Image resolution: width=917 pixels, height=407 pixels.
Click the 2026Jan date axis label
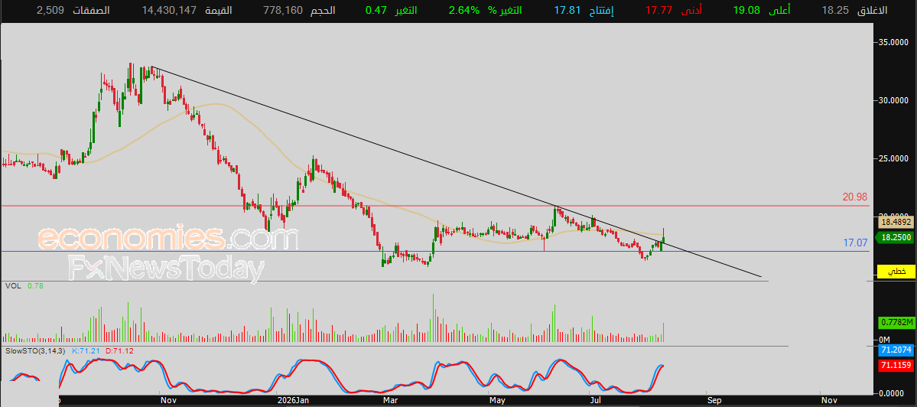tap(294, 401)
